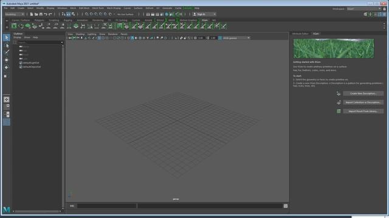The width and height of the screenshot is (389, 218).
Task: Toggle viewport grid display button
Action: tap(99, 38)
